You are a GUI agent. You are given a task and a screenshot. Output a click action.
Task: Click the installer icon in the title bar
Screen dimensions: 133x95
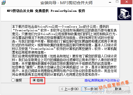[x=3, y=3]
